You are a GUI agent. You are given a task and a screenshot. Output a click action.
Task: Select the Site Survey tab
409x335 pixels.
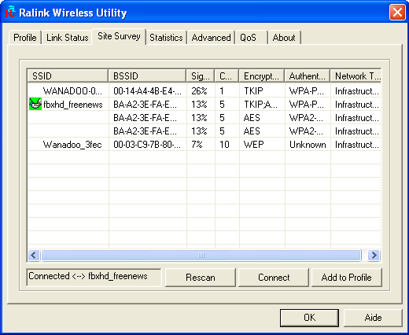point(119,36)
